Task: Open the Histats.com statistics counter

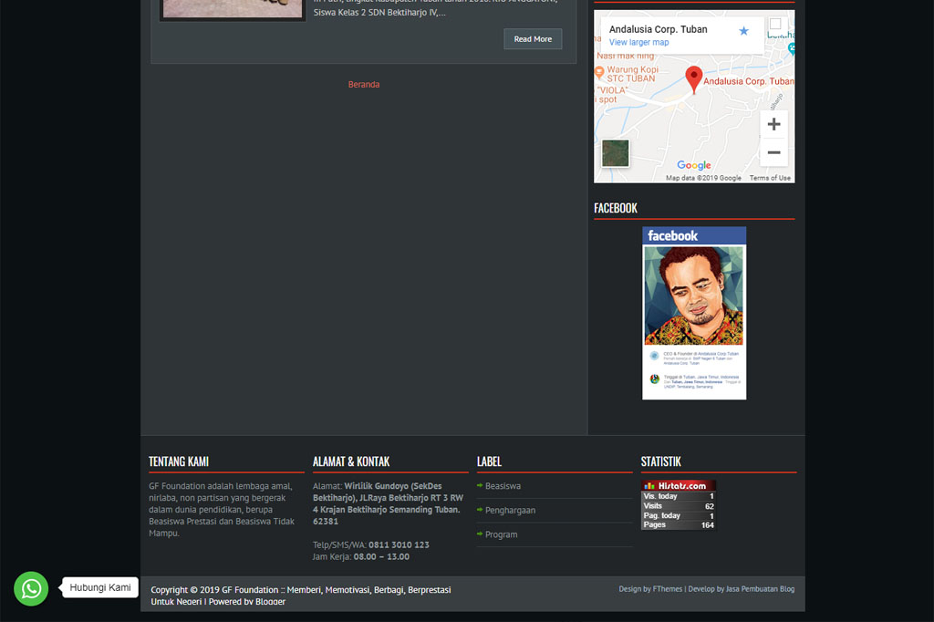Action: coord(679,505)
